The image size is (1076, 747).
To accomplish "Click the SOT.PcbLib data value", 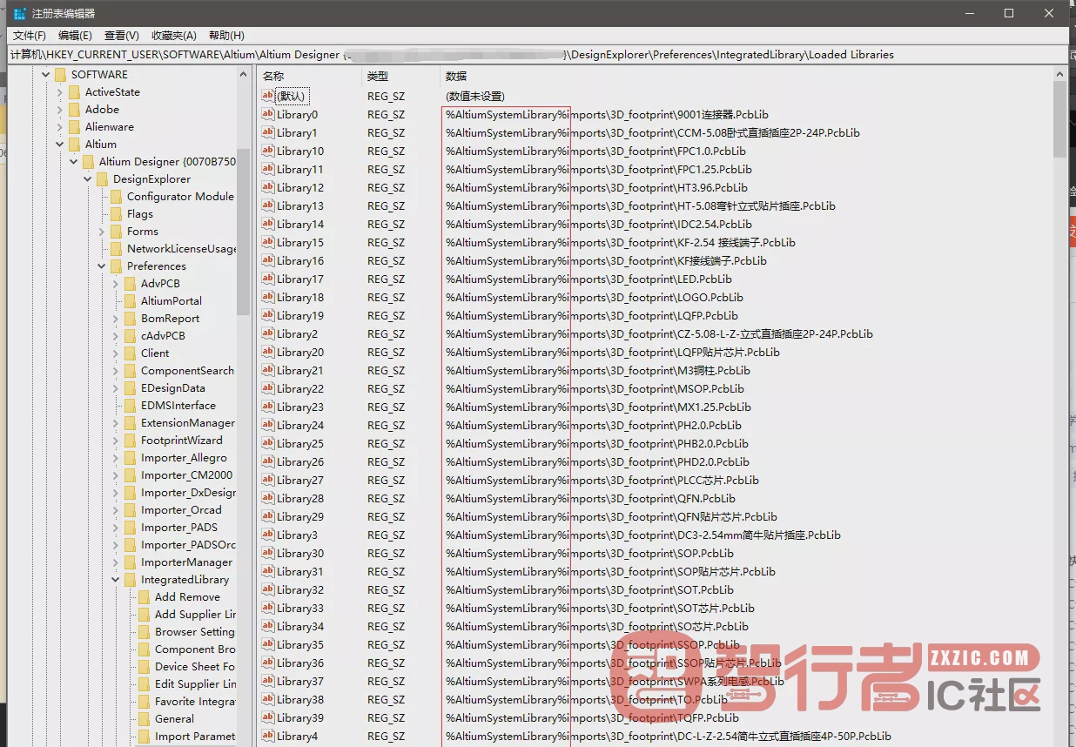I will tap(589, 589).
